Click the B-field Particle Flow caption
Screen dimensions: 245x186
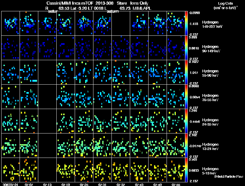pyautogui.click(x=229, y=177)
